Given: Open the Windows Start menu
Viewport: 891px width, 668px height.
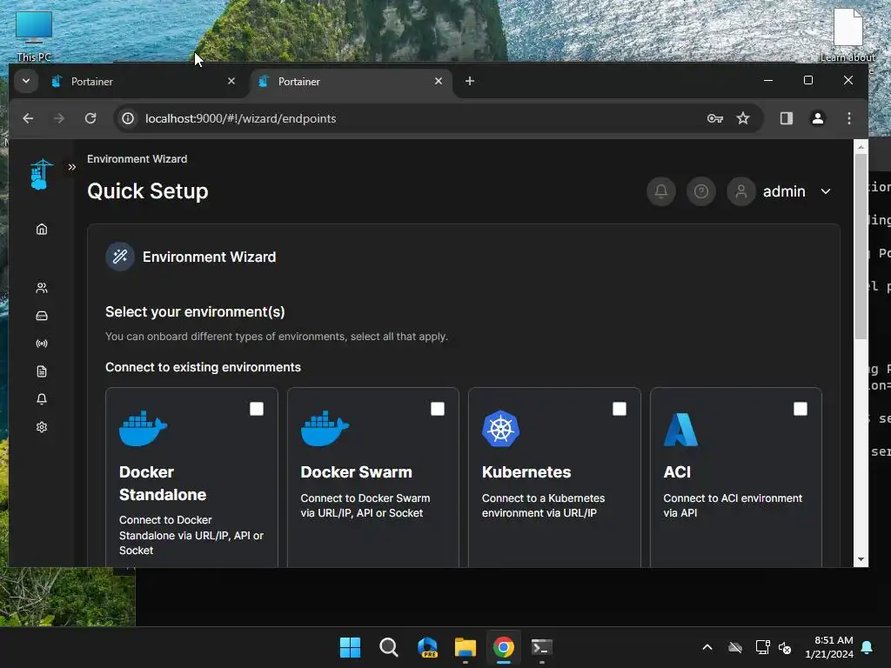Looking at the screenshot, I should [350, 647].
